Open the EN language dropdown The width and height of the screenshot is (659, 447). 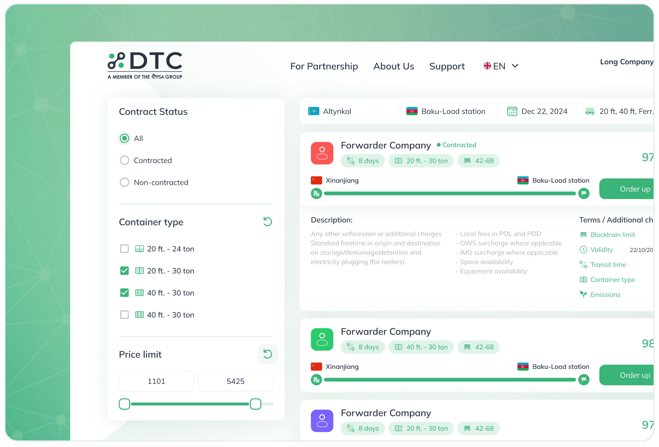click(x=501, y=66)
